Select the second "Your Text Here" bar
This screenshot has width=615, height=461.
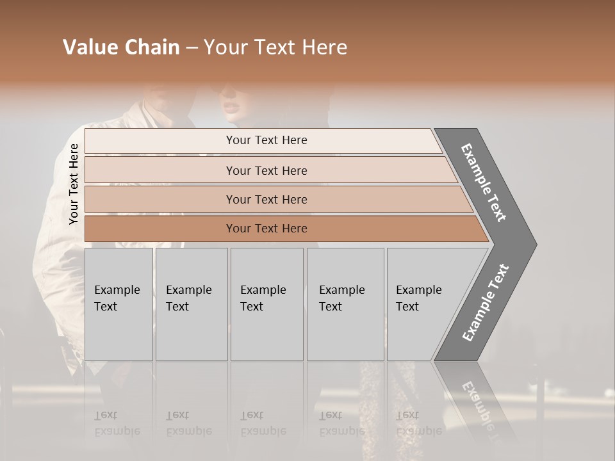click(x=266, y=170)
